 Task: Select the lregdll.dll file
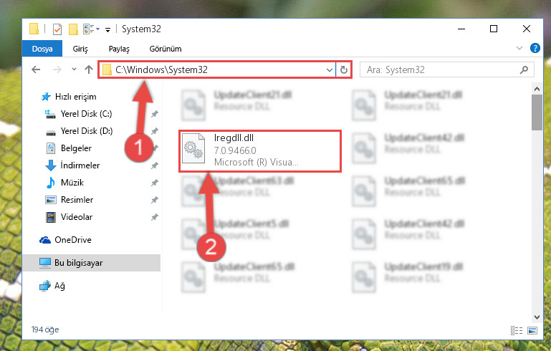click(259, 150)
